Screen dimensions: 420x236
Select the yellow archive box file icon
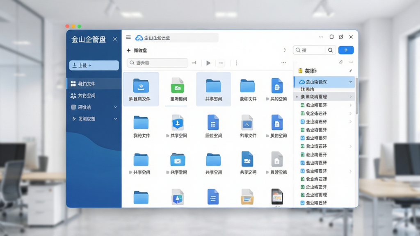(x=247, y=197)
